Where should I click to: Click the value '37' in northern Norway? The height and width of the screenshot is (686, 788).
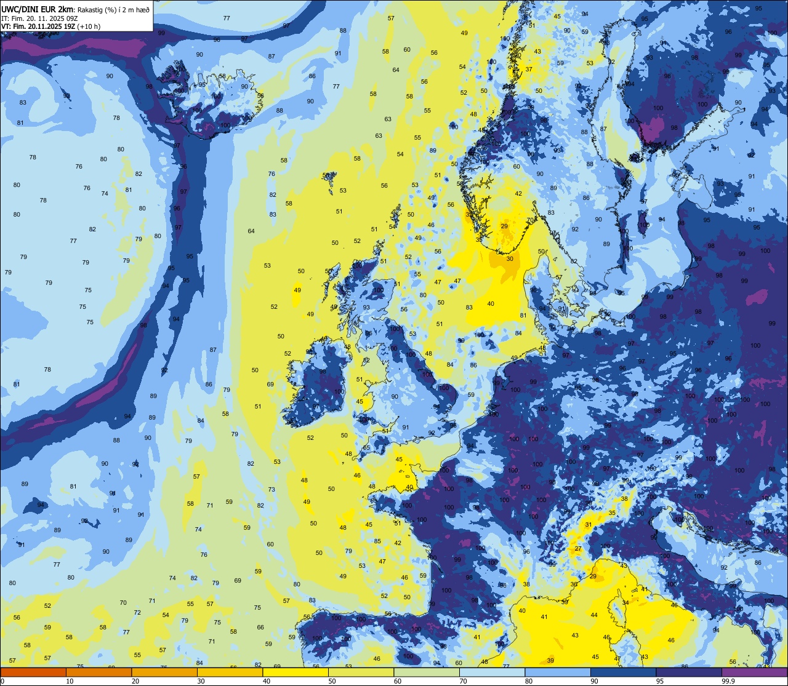(x=529, y=70)
